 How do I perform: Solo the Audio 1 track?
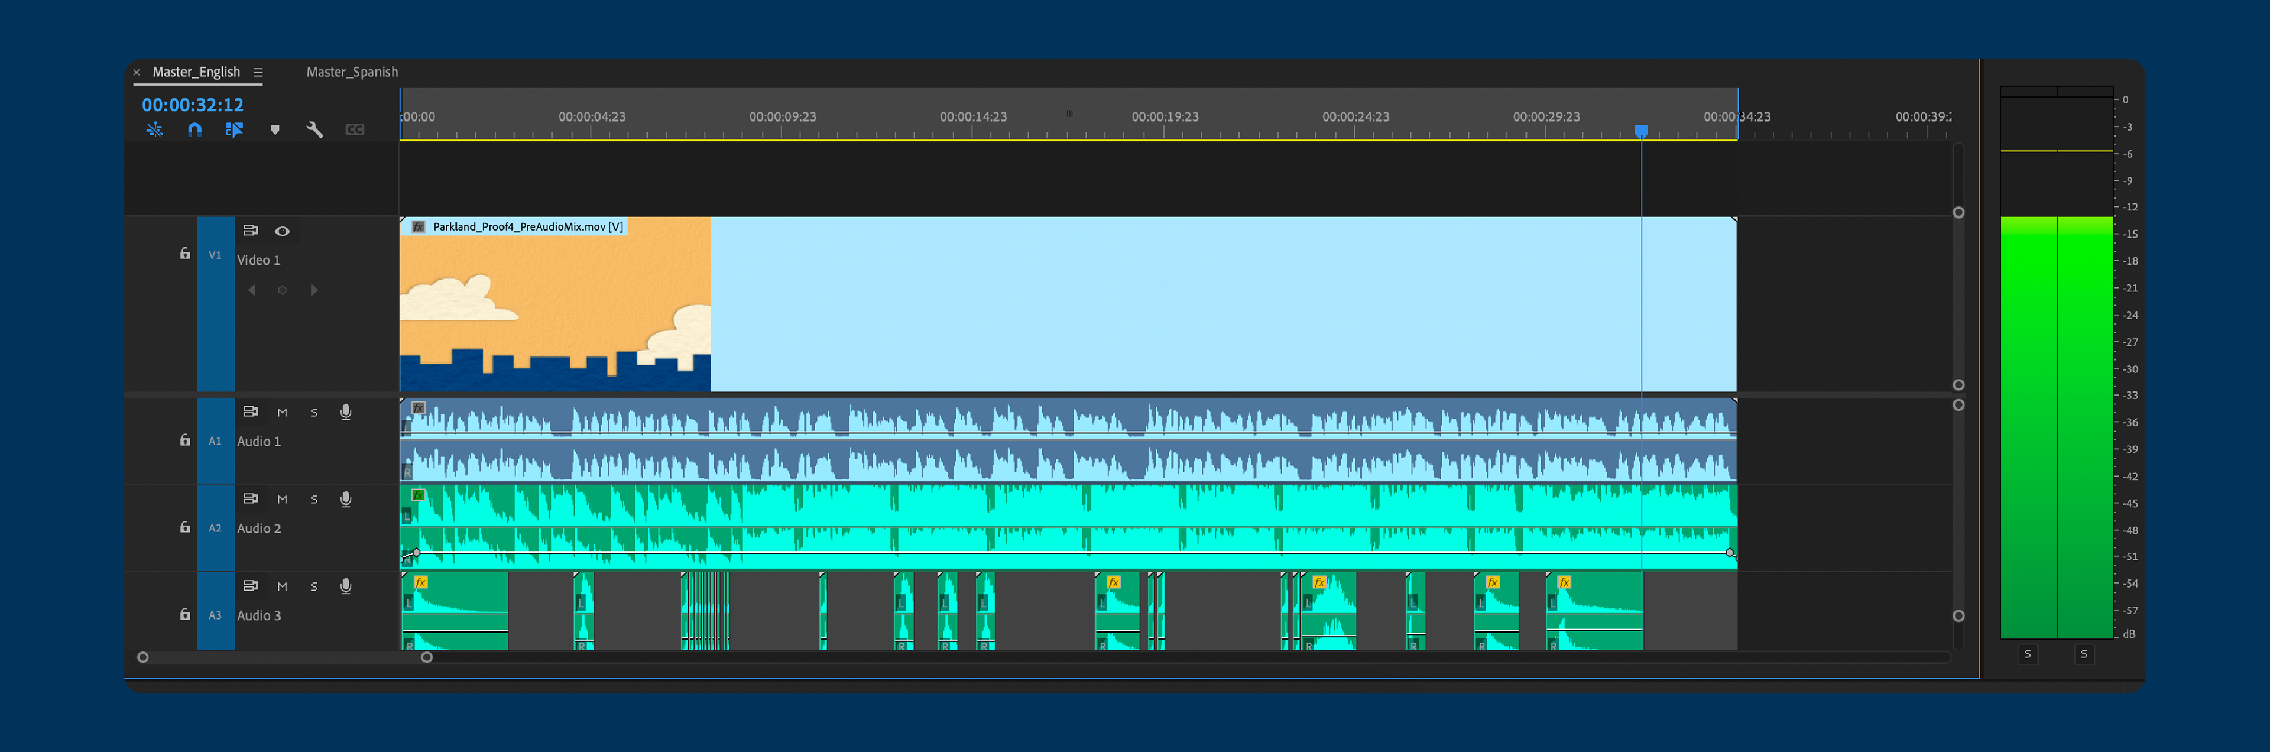click(314, 413)
